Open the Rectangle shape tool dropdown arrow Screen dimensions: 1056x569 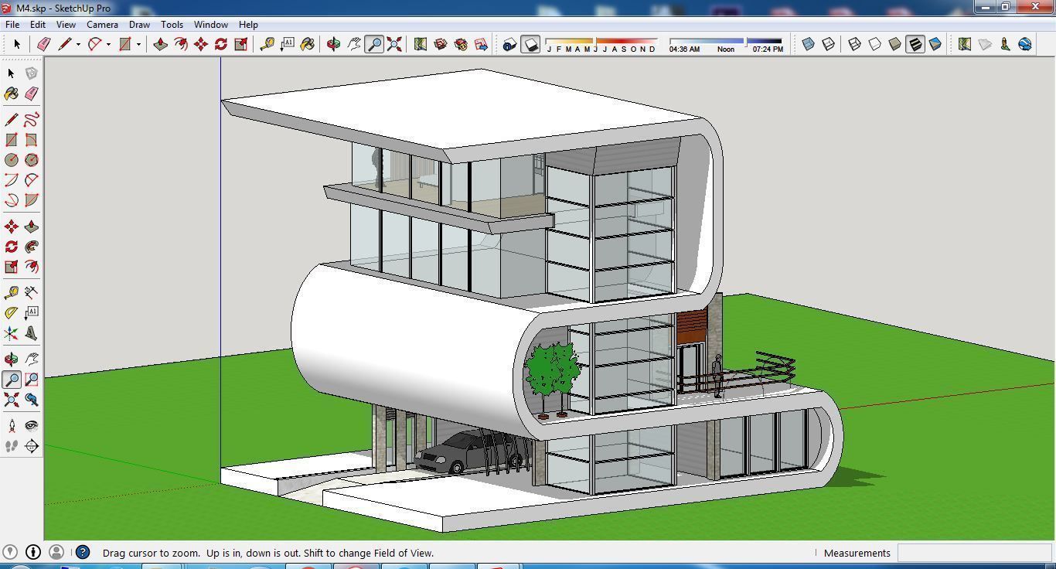(x=138, y=44)
